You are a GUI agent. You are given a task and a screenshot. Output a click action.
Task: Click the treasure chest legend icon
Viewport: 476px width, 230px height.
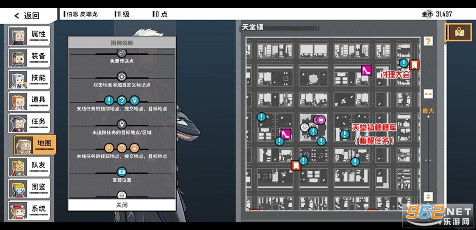click(122, 171)
